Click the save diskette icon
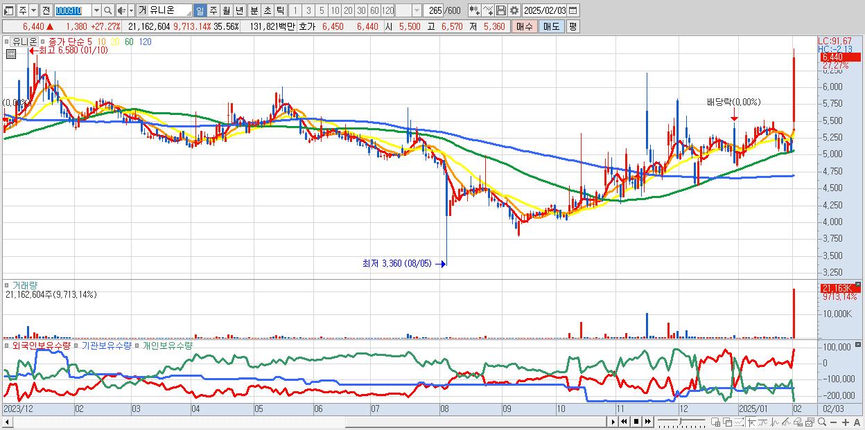 (x=501, y=10)
